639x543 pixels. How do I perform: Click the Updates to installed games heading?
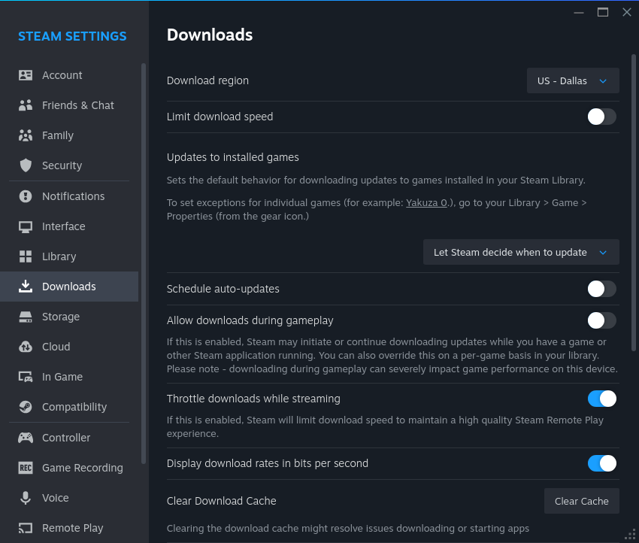(x=232, y=157)
